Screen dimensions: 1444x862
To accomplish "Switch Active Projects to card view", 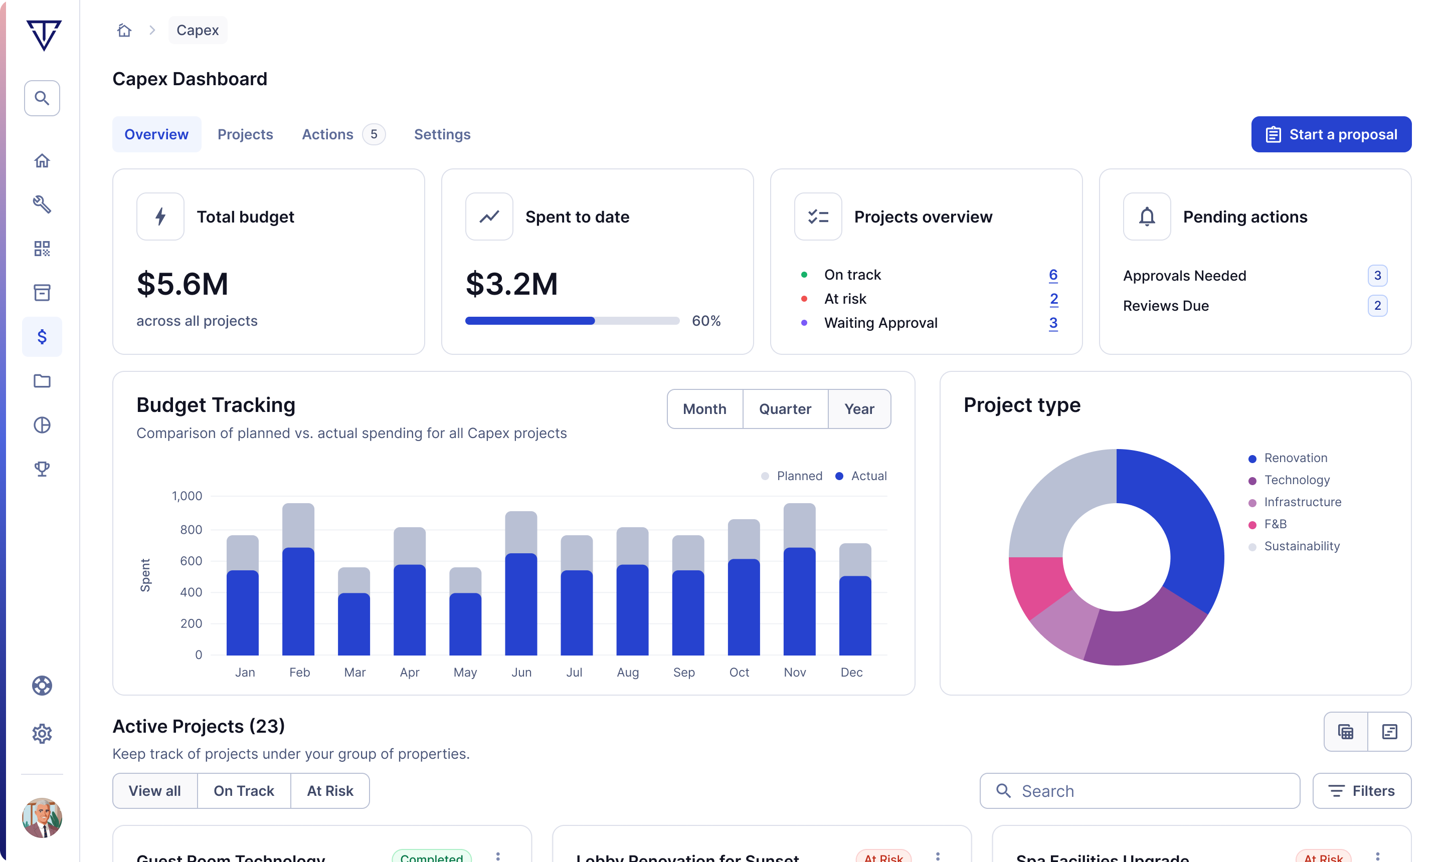I will [1346, 731].
